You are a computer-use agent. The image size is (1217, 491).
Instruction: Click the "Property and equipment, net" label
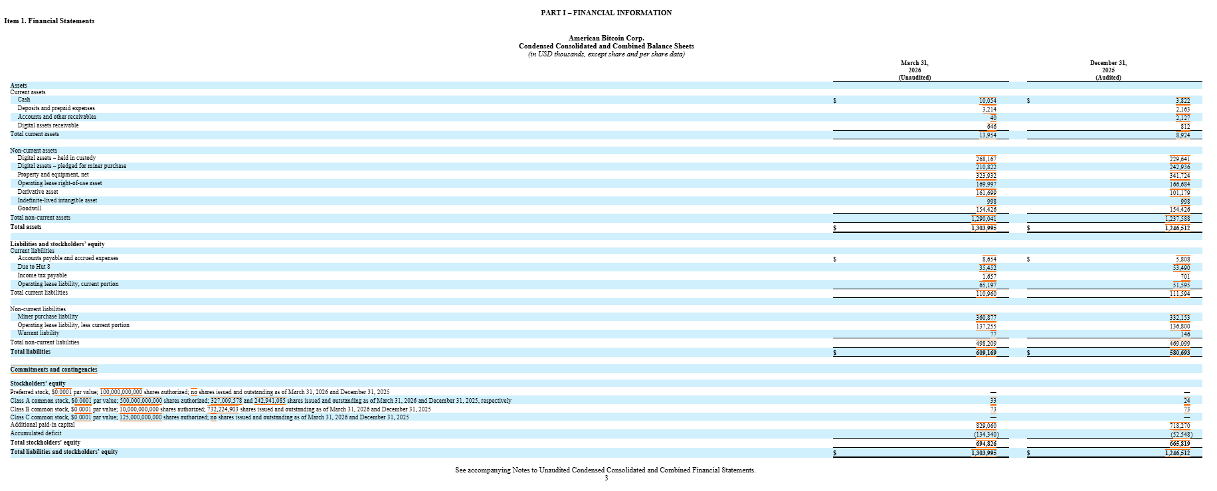[53, 175]
